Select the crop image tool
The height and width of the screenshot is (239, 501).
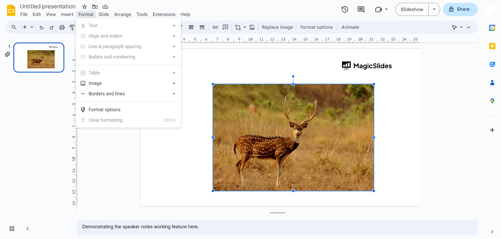pos(238,27)
